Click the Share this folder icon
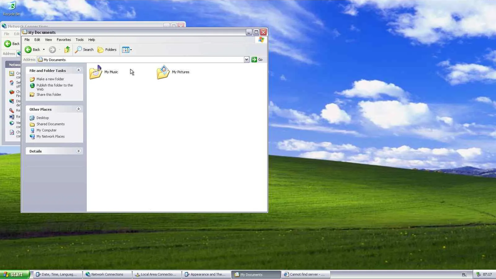 point(32,95)
